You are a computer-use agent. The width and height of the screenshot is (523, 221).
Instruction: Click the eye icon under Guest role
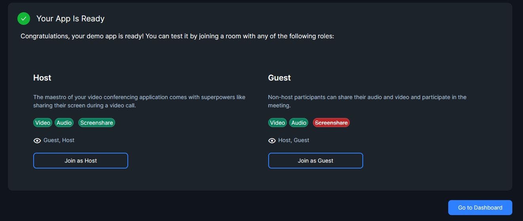[x=272, y=140]
